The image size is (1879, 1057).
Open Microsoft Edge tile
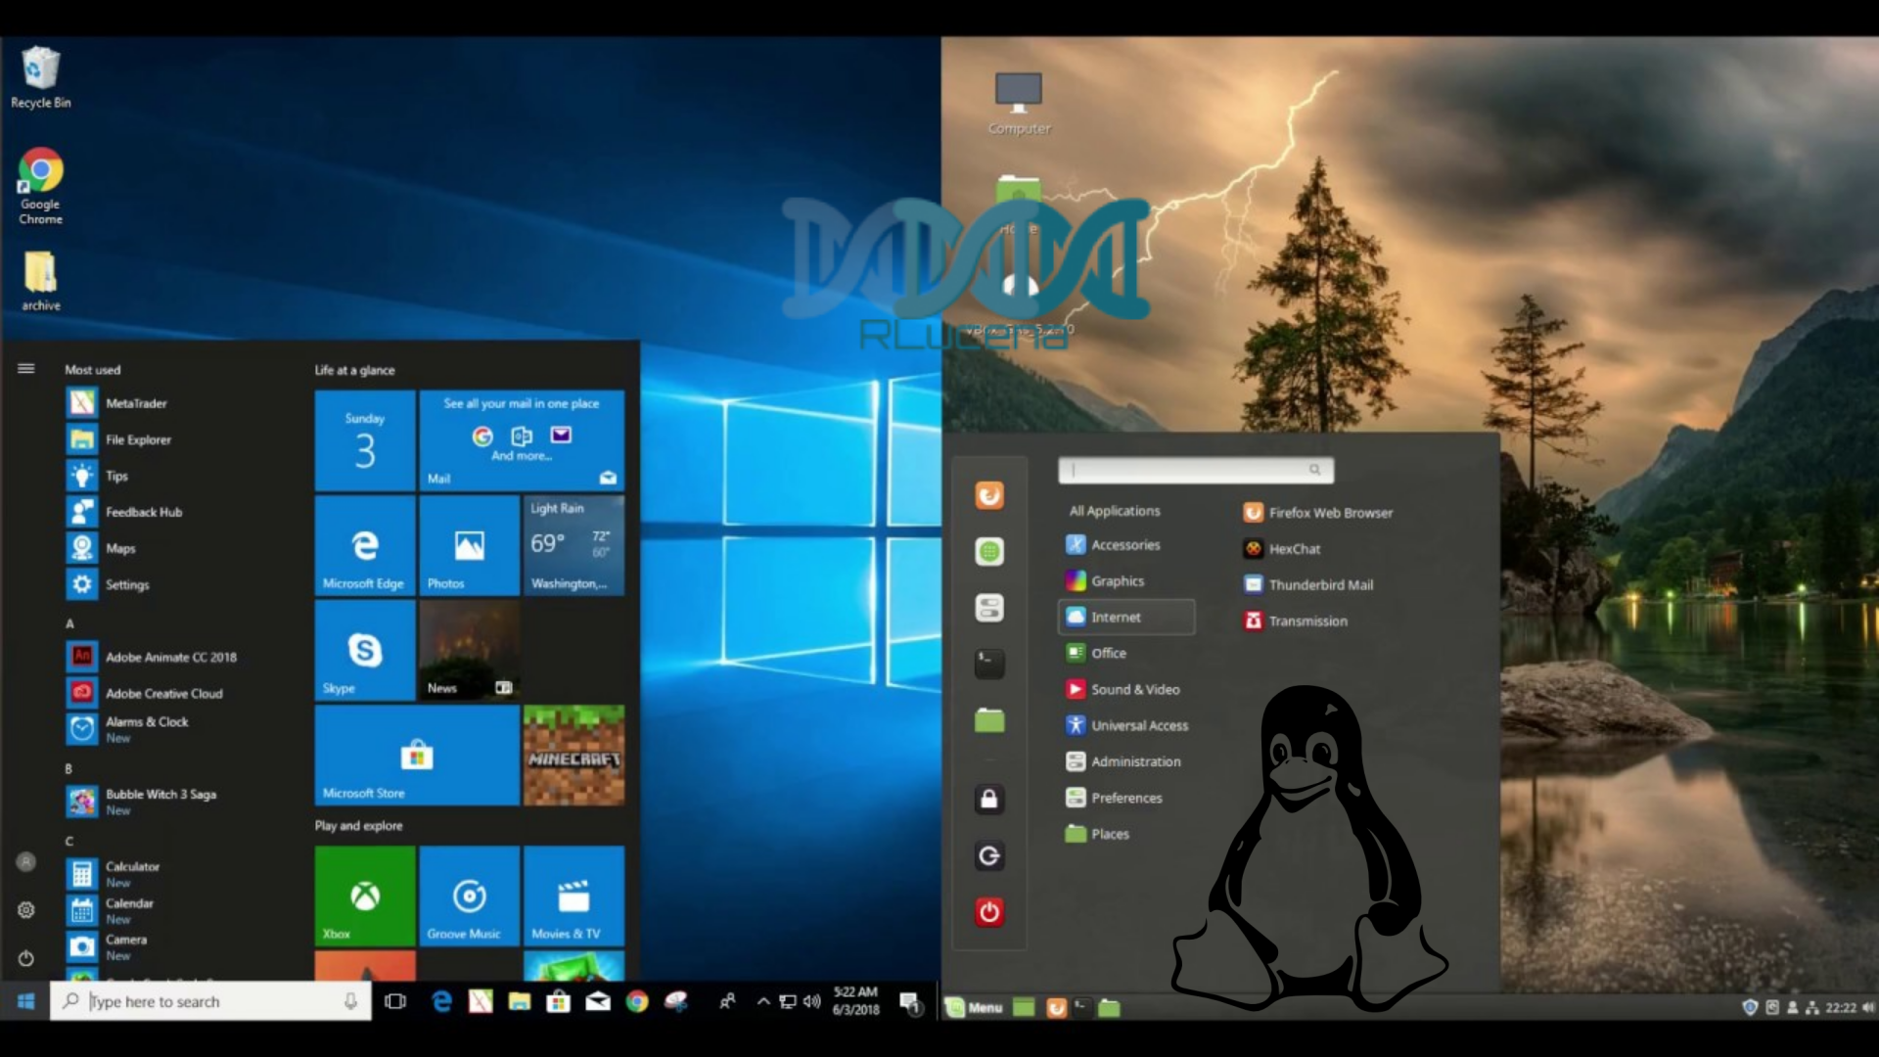(365, 545)
